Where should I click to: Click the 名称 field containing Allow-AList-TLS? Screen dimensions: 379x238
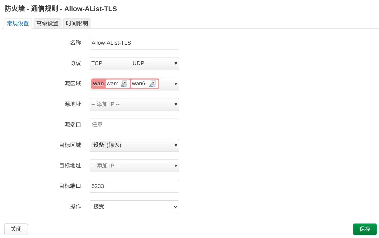134,43
